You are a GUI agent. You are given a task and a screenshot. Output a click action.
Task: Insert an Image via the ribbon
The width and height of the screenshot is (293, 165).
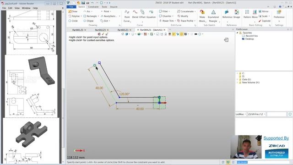pyautogui.click(x=237, y=14)
